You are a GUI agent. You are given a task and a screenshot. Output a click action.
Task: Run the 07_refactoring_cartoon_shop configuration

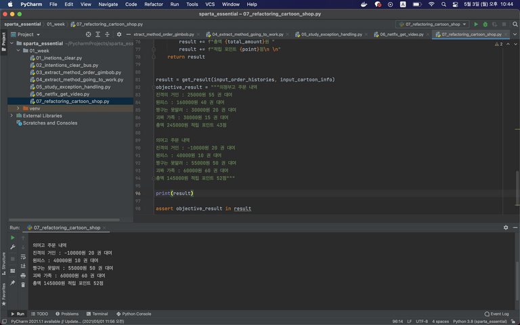tap(476, 24)
